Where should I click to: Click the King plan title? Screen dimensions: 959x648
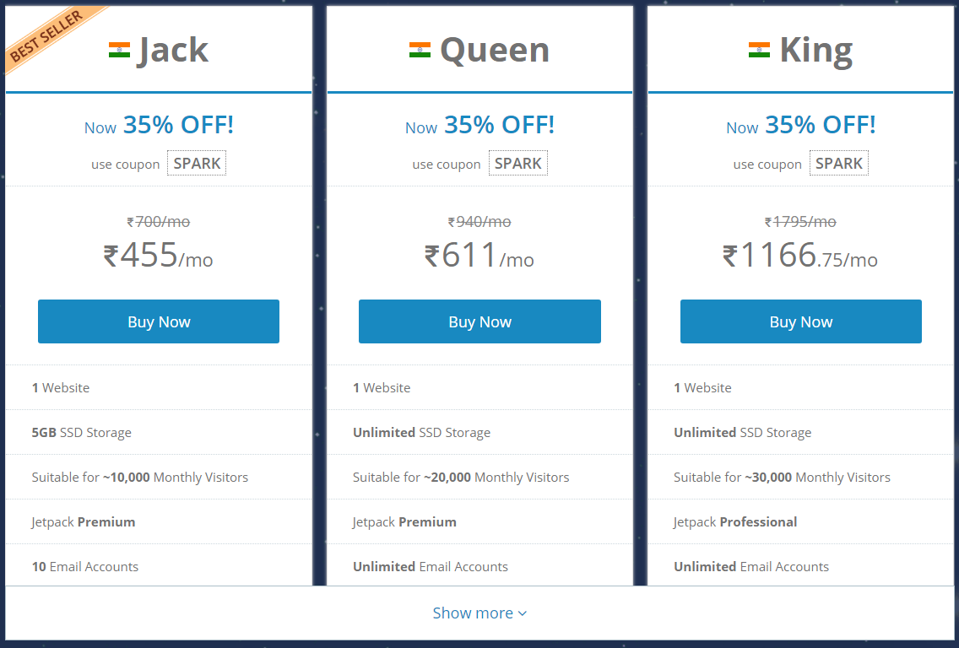(815, 51)
